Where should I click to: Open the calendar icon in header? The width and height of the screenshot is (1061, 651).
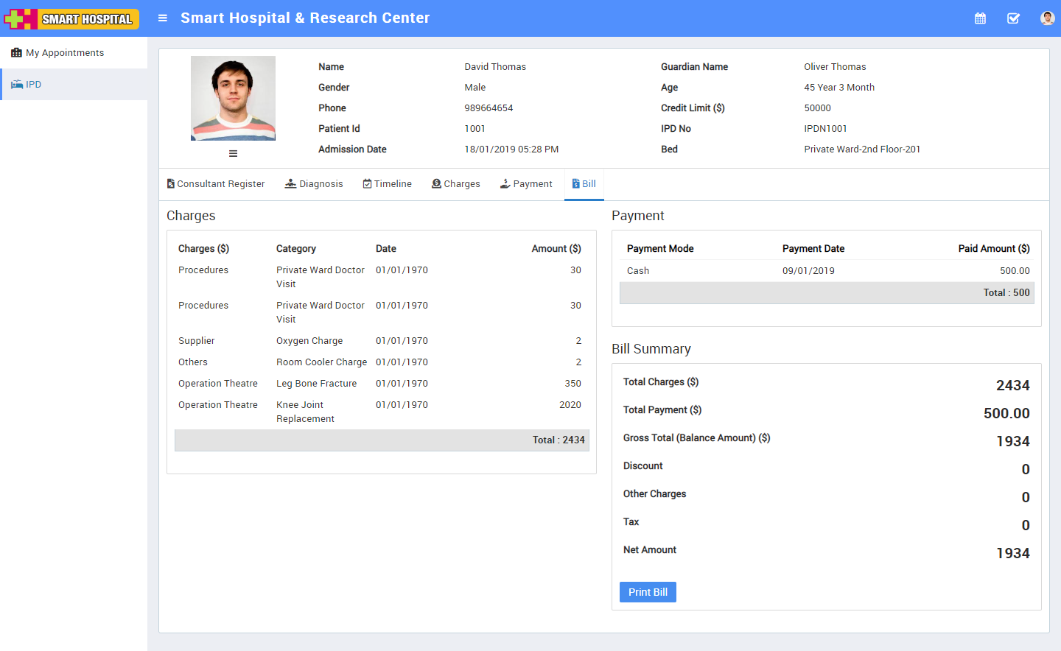pyautogui.click(x=980, y=18)
